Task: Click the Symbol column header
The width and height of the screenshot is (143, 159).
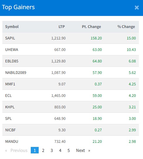Action: 12,27
